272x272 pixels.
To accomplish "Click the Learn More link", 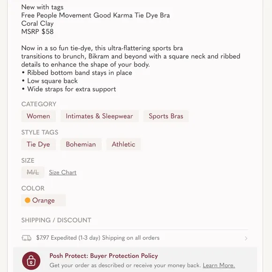I will click(x=219, y=265).
